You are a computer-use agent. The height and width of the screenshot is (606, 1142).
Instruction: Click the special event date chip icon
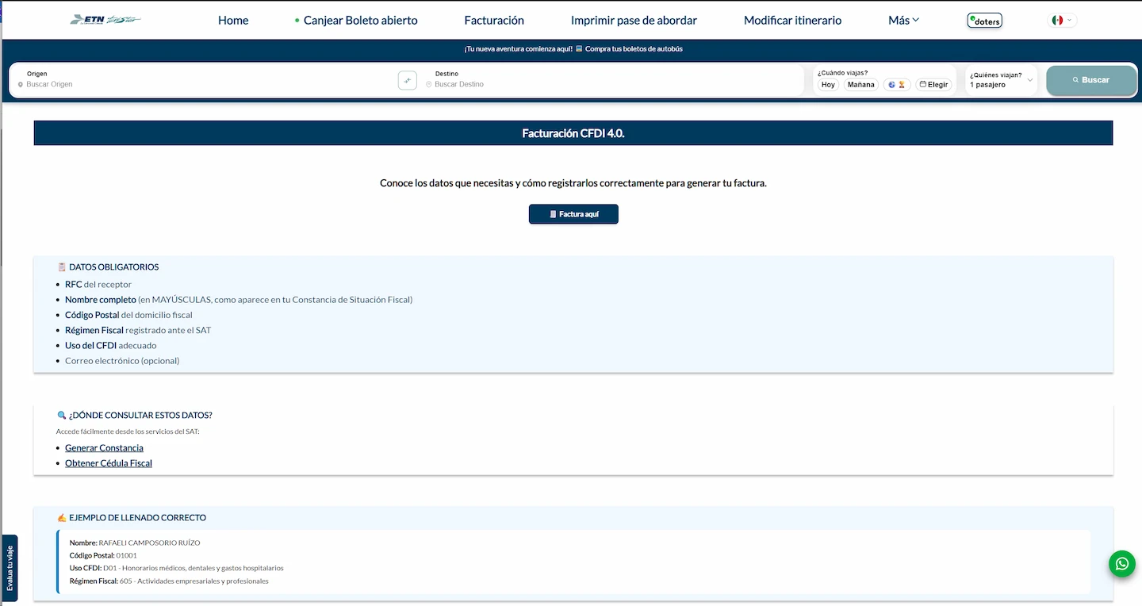pos(897,85)
